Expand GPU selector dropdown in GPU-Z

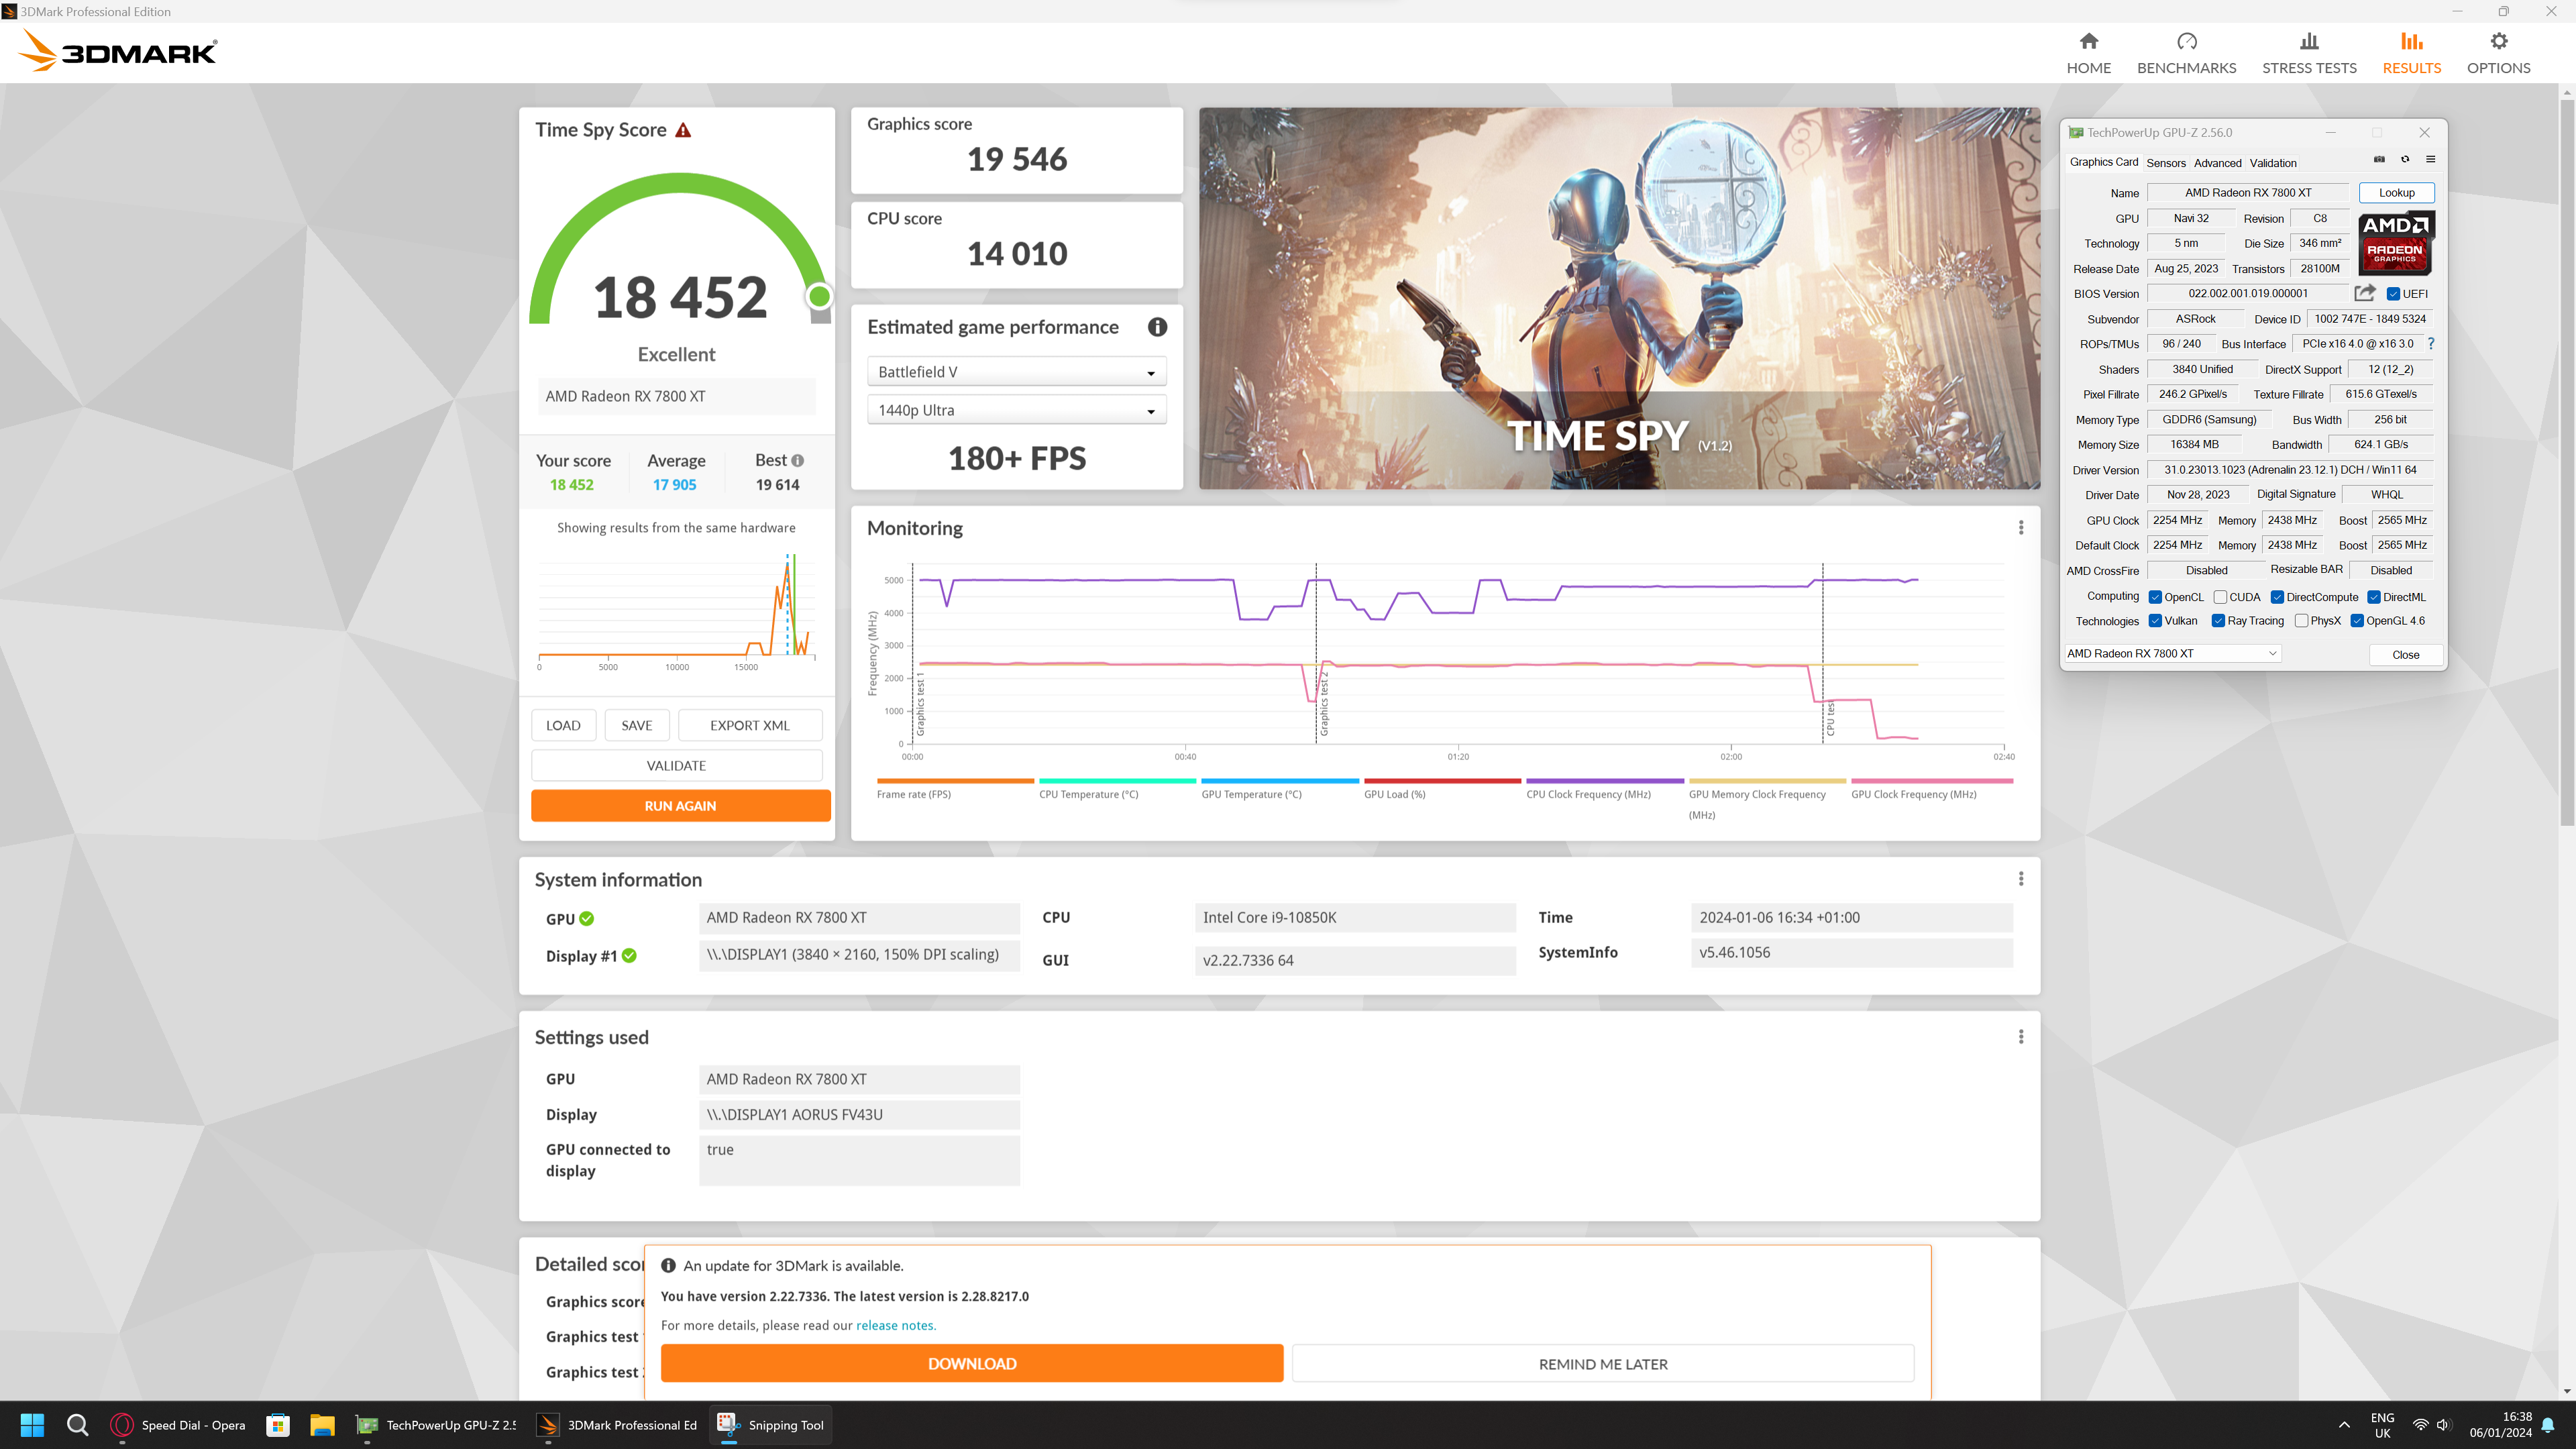click(x=2272, y=654)
